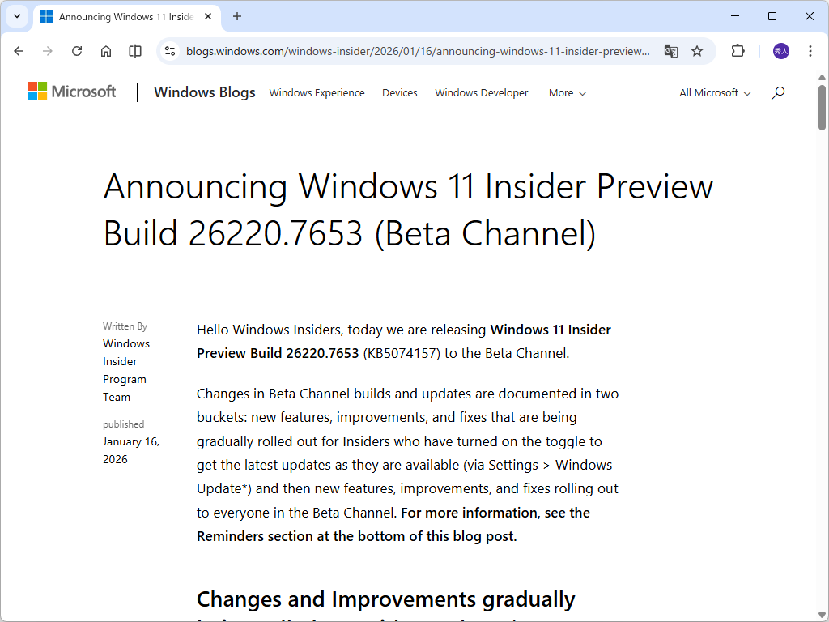Expand the More navigation menu

point(568,93)
